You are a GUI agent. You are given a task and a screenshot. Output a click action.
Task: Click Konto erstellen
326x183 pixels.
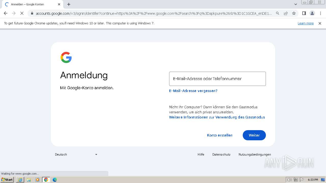tap(220, 135)
